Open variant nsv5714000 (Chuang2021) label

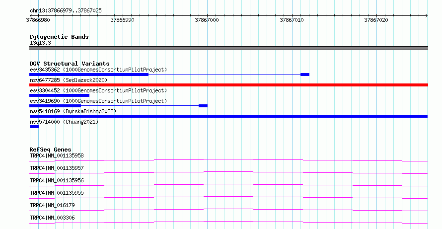64,122
